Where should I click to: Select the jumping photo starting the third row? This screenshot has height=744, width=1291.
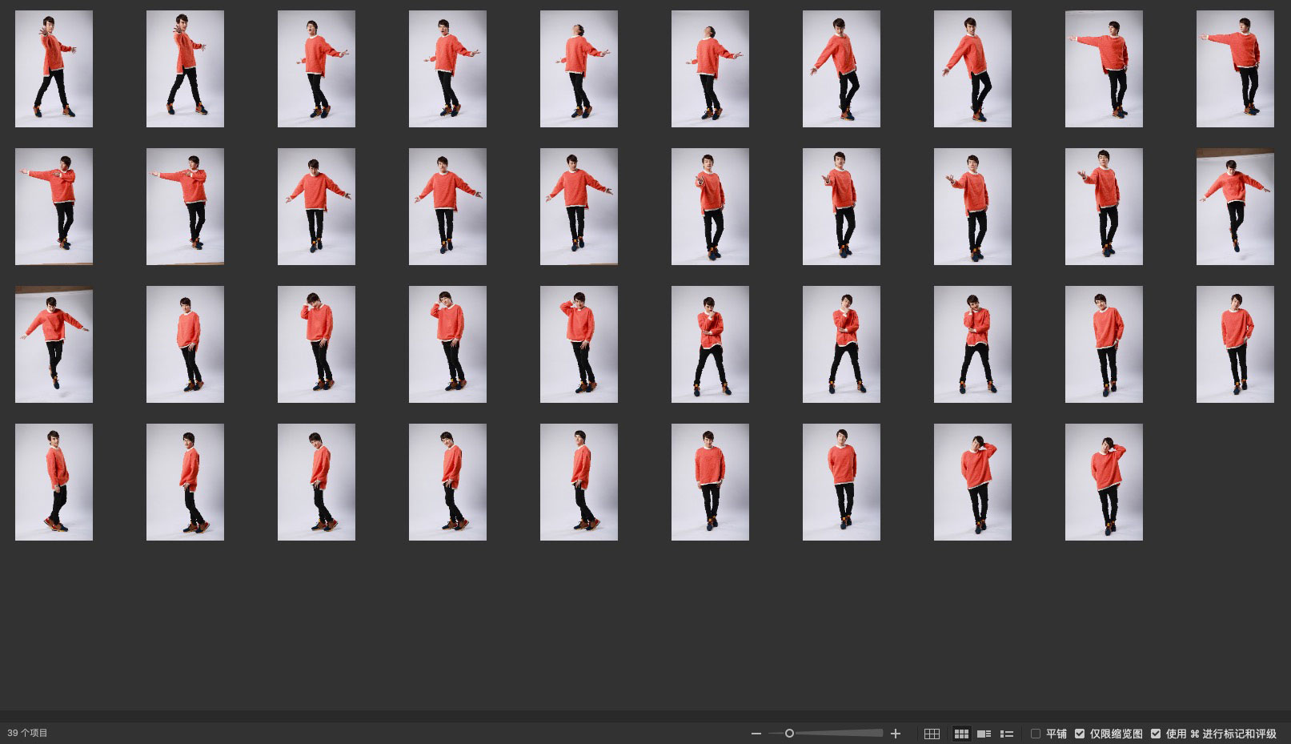54,344
